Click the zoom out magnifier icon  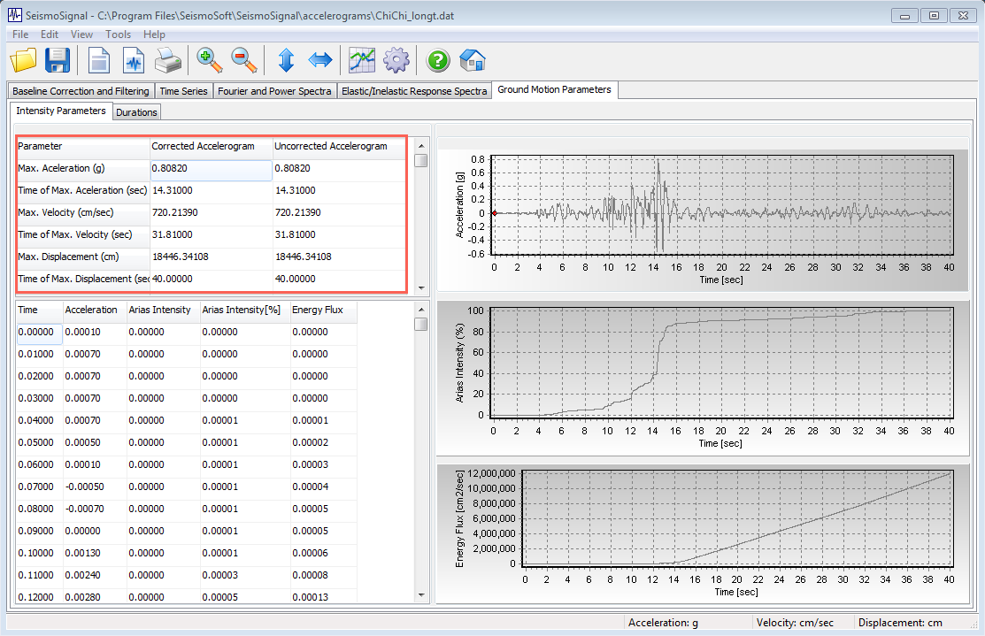pos(243,61)
